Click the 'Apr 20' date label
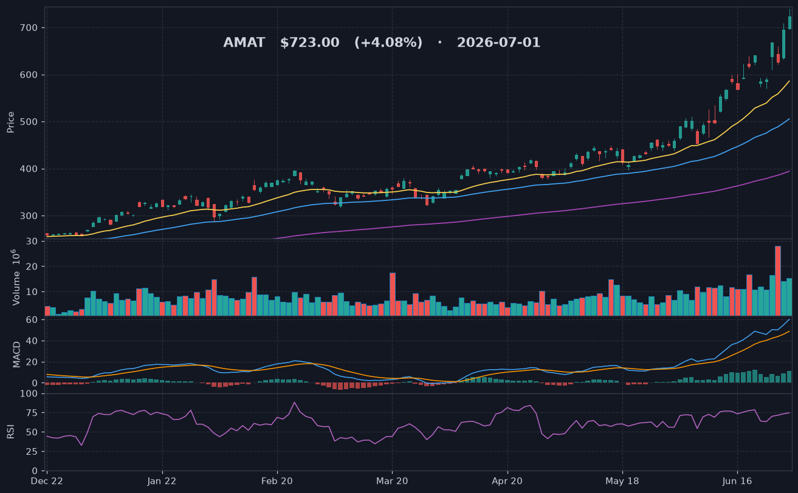The height and width of the screenshot is (493, 798). click(x=507, y=481)
